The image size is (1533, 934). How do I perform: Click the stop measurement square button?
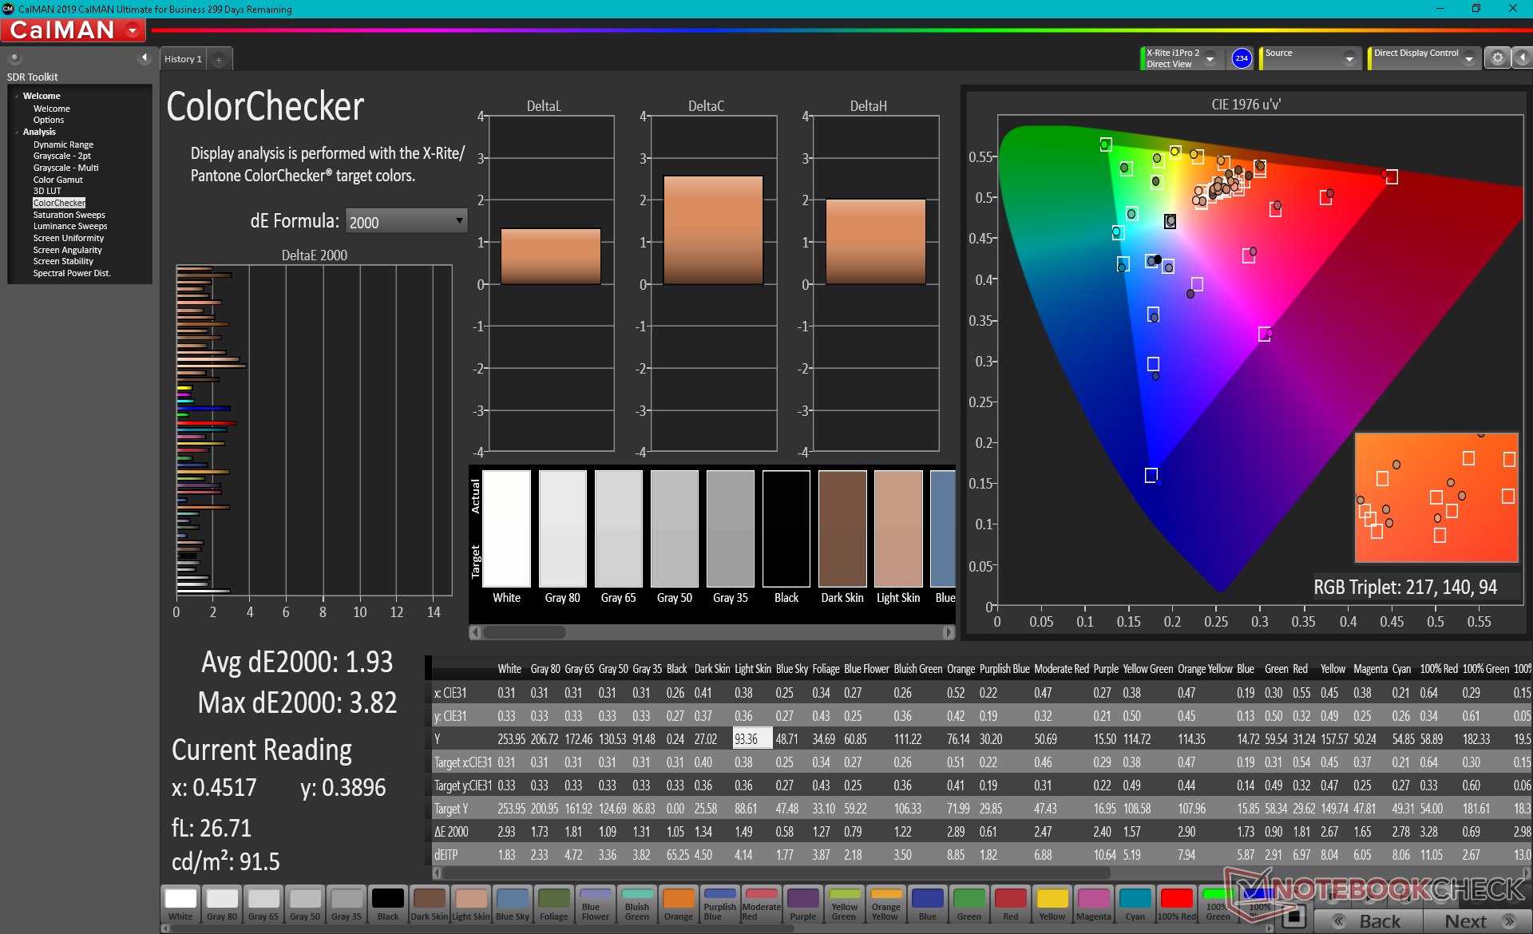point(1296,915)
